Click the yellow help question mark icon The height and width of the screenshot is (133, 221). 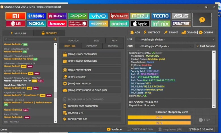(x=202, y=20)
